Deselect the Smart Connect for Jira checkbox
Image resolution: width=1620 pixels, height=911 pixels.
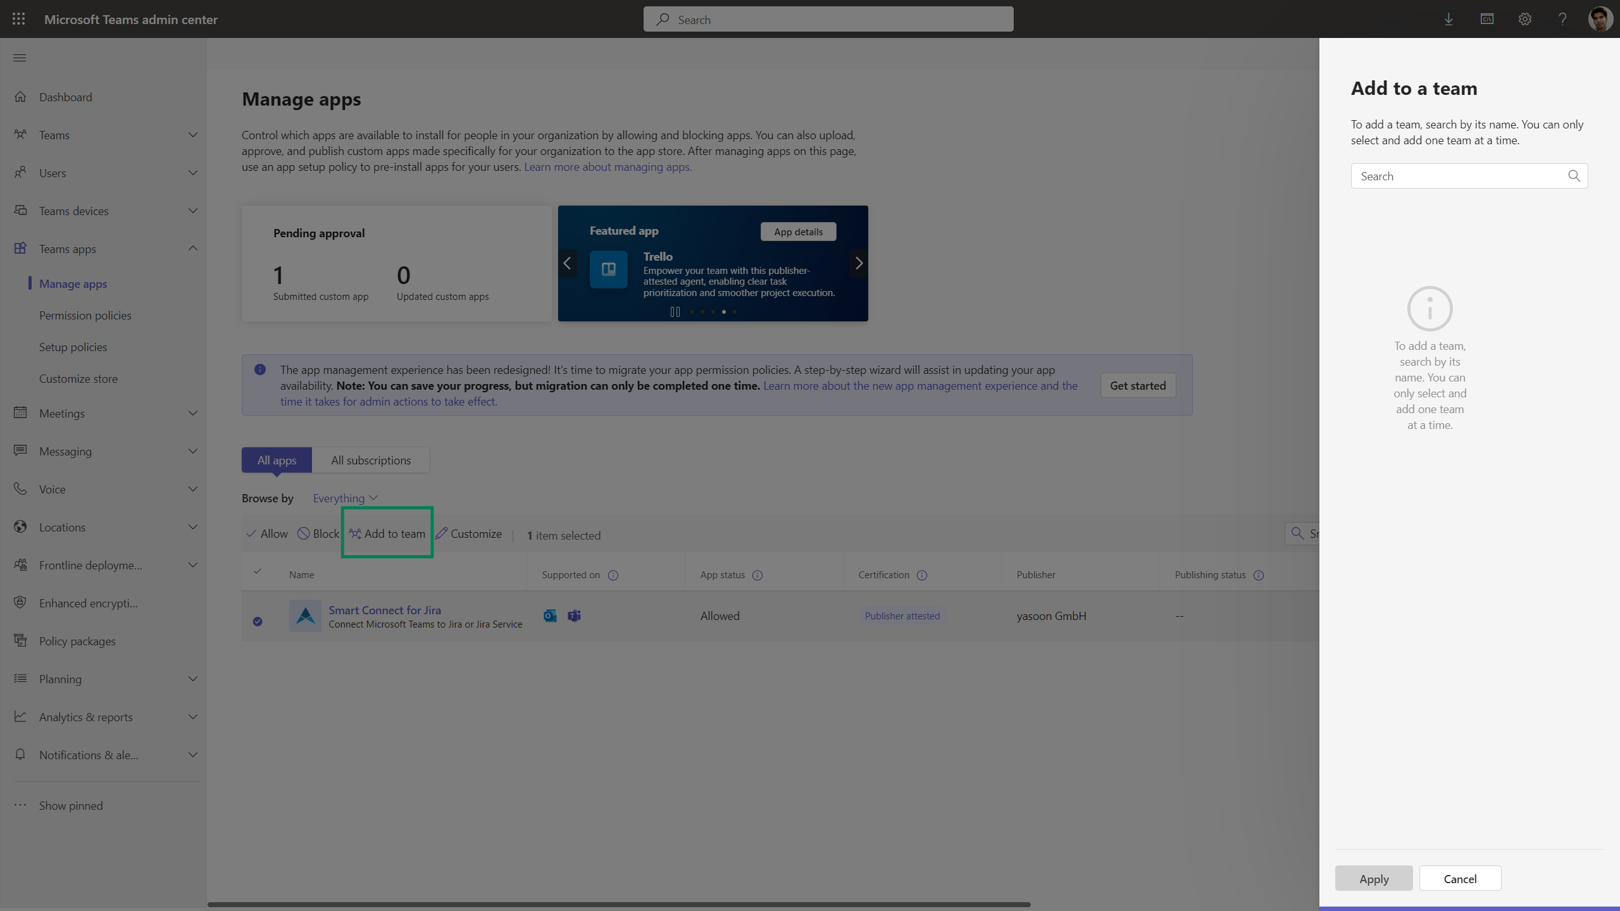tap(257, 622)
